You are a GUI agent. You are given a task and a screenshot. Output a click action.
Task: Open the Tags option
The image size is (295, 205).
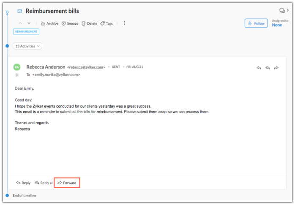[107, 23]
